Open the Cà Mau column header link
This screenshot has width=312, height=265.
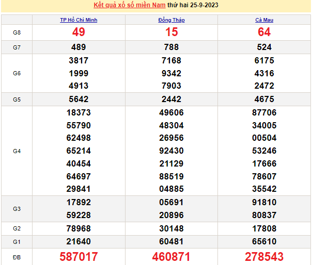[x=264, y=20]
